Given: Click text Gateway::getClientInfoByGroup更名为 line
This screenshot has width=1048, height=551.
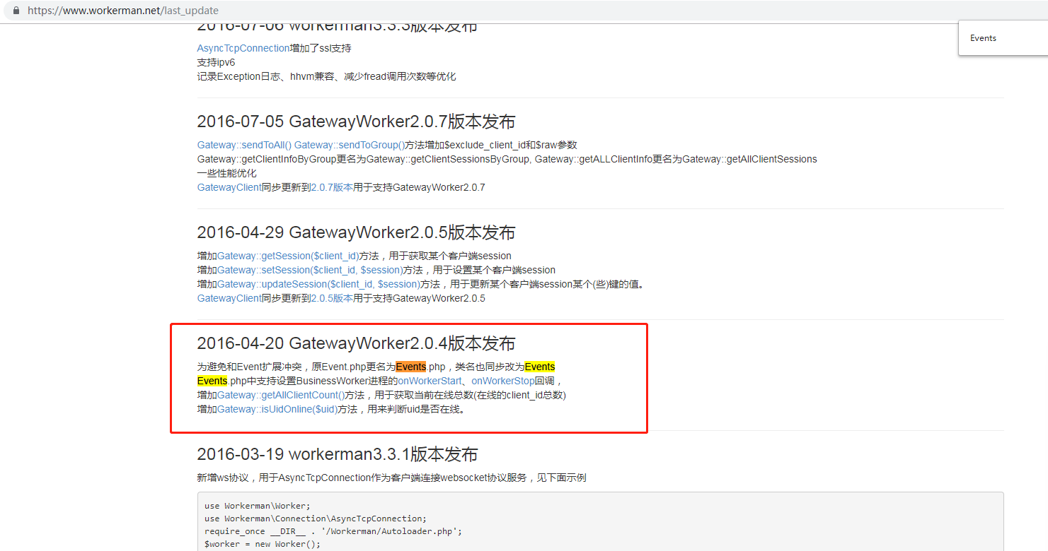Looking at the screenshot, I should [x=507, y=159].
